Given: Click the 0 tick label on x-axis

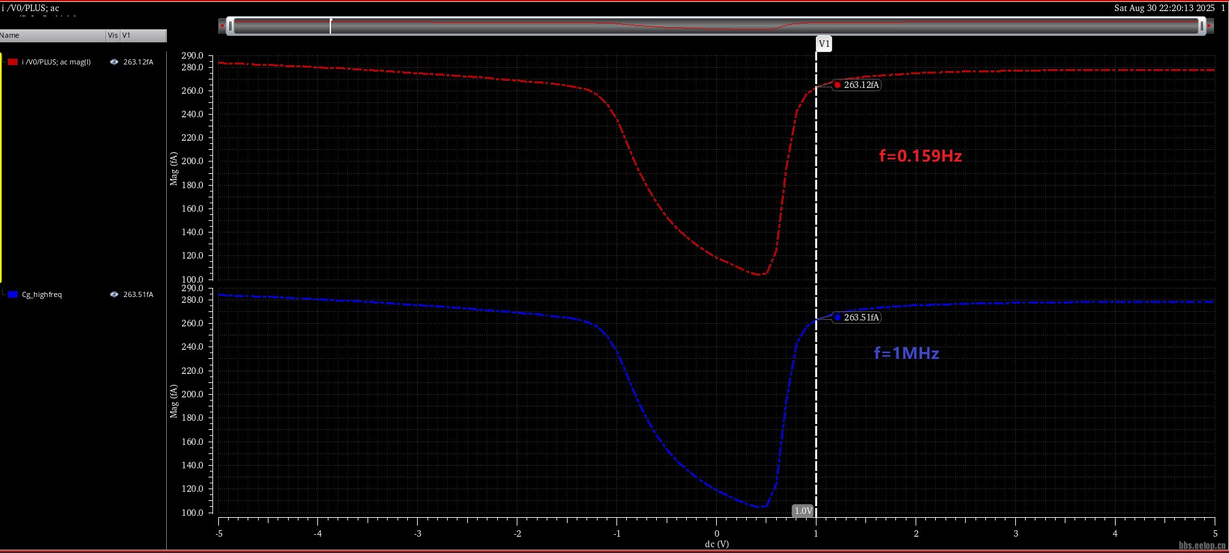Looking at the screenshot, I should point(717,533).
